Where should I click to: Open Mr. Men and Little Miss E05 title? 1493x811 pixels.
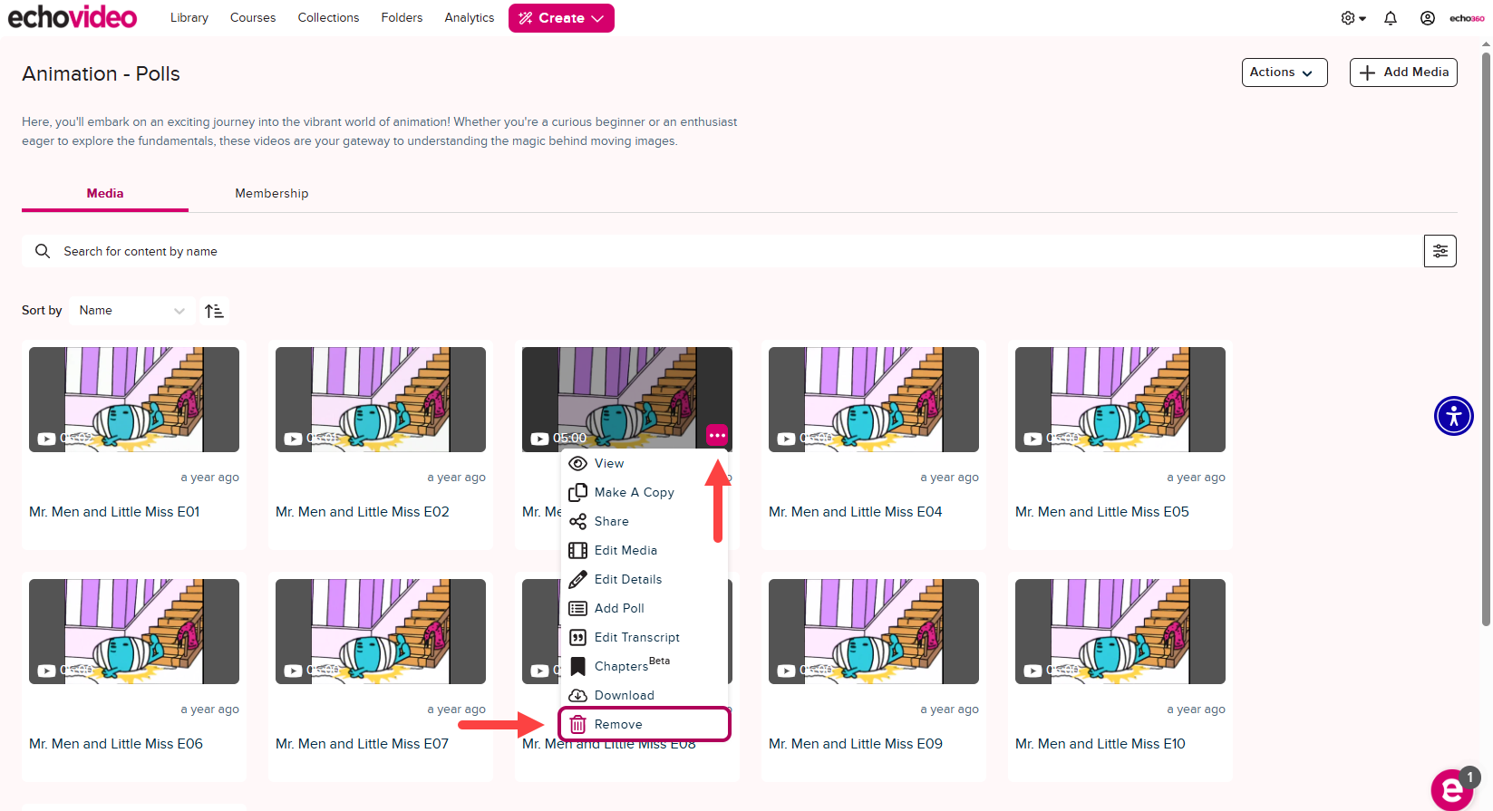pos(1102,512)
